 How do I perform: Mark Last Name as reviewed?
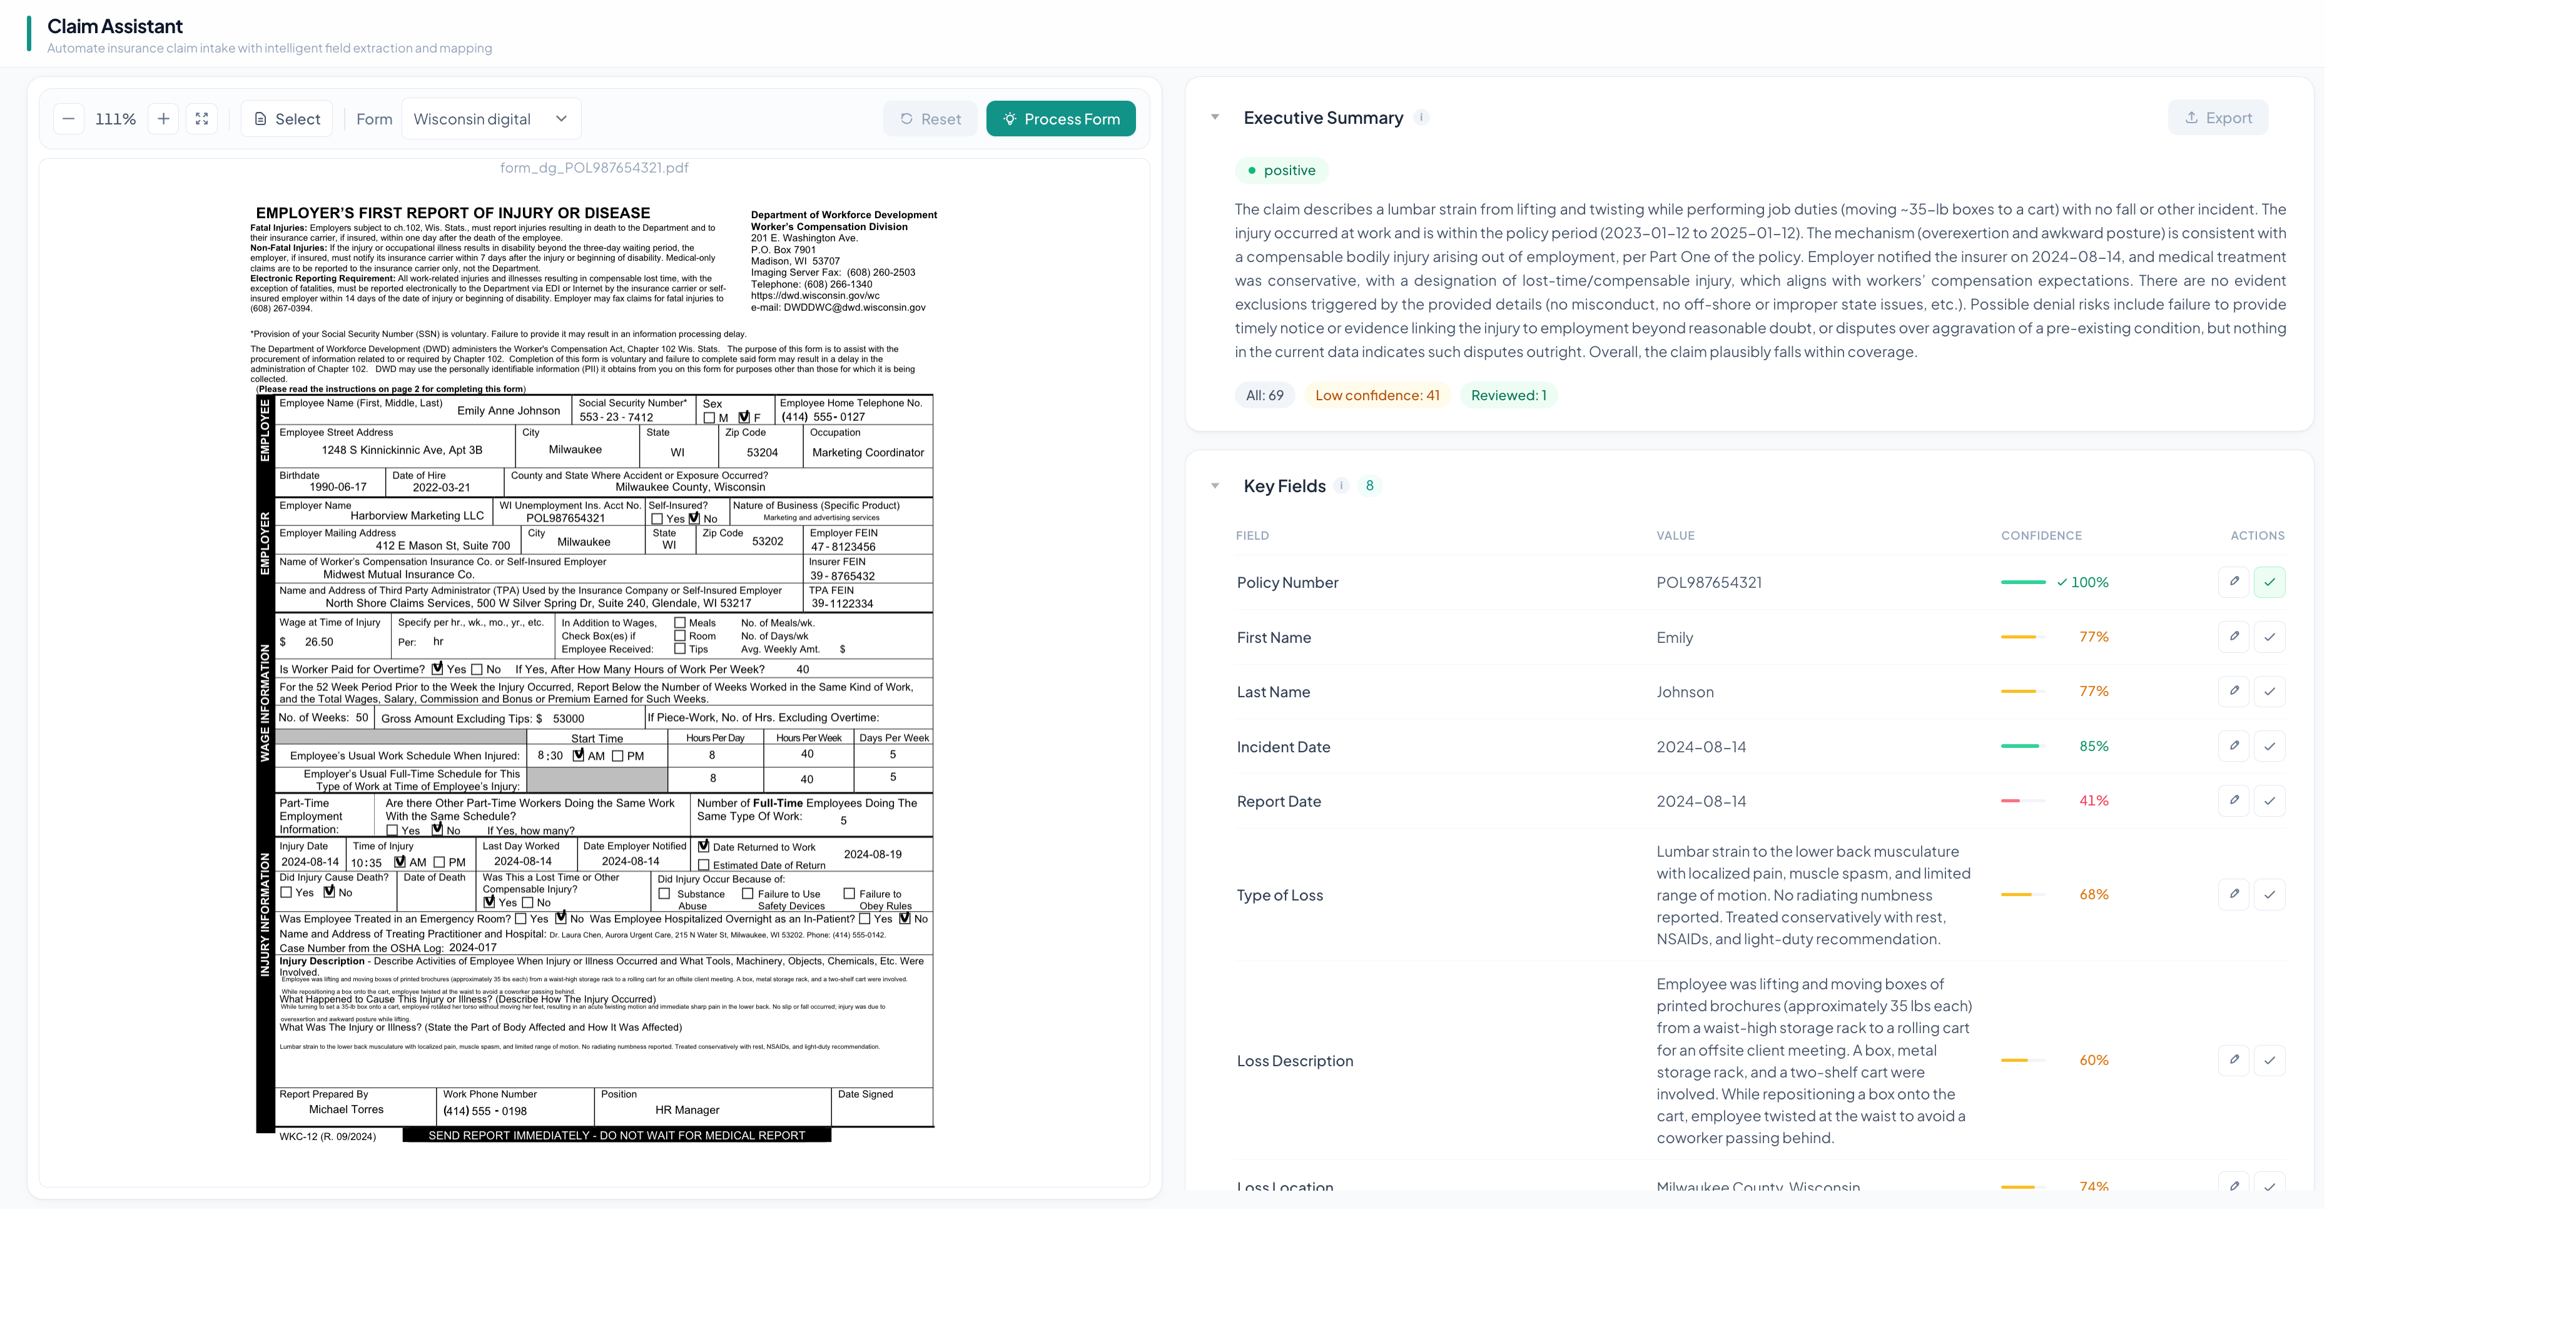point(2269,692)
